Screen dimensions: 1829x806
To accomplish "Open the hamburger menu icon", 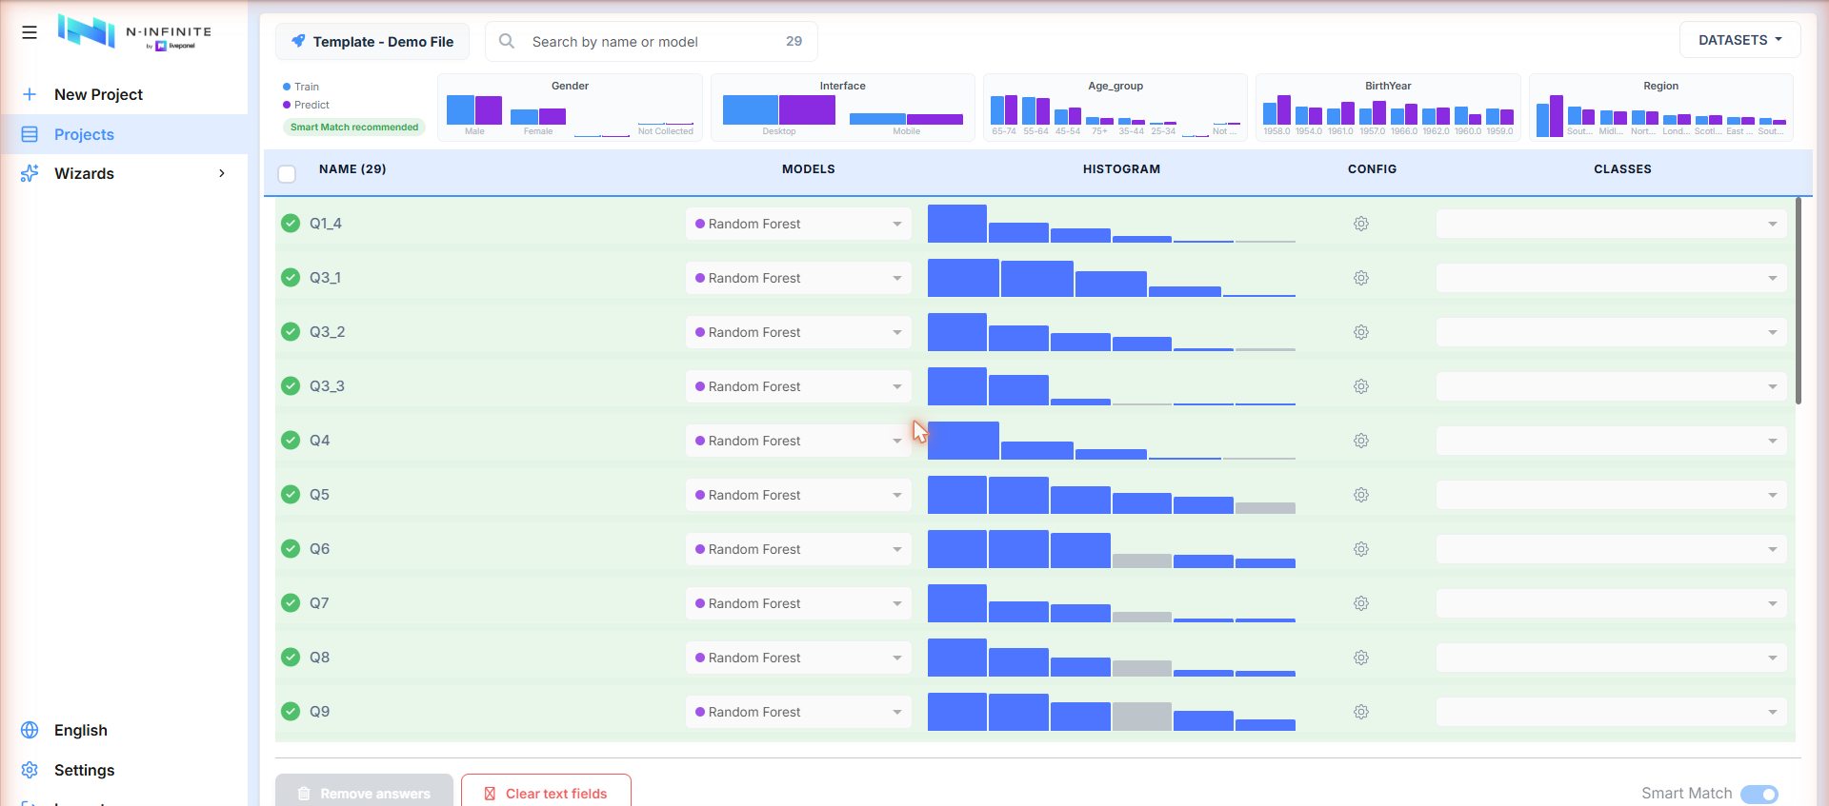I will click(30, 32).
